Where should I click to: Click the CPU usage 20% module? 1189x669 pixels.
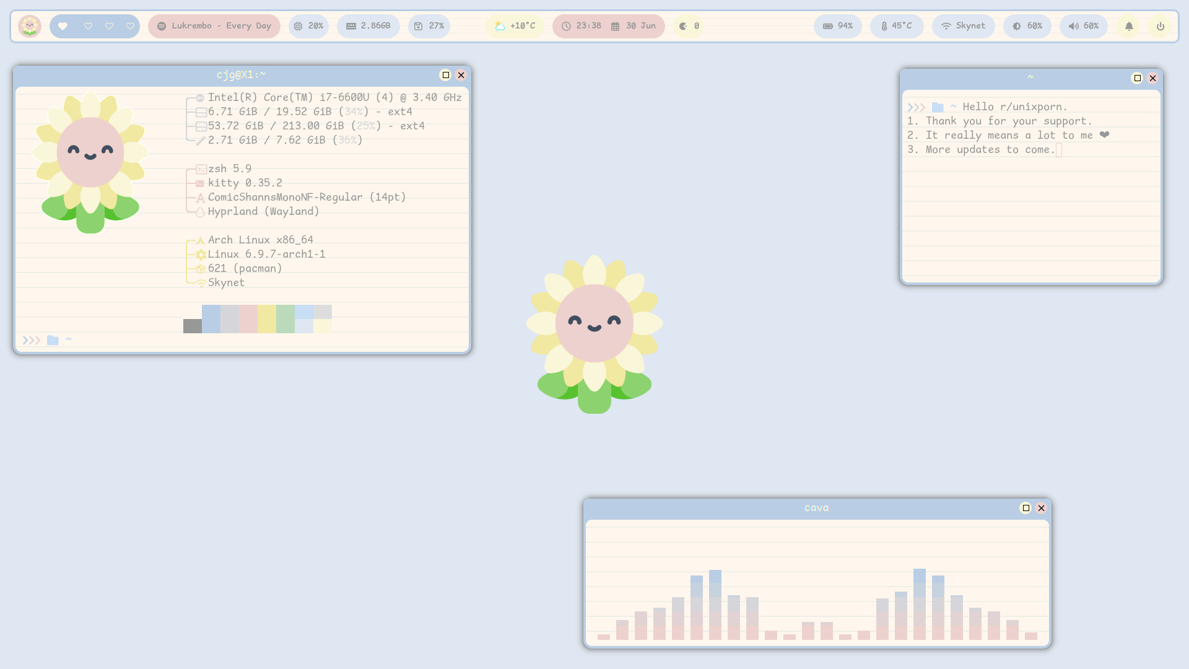tap(308, 26)
